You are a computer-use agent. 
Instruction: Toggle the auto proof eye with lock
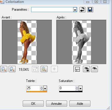[86, 69]
